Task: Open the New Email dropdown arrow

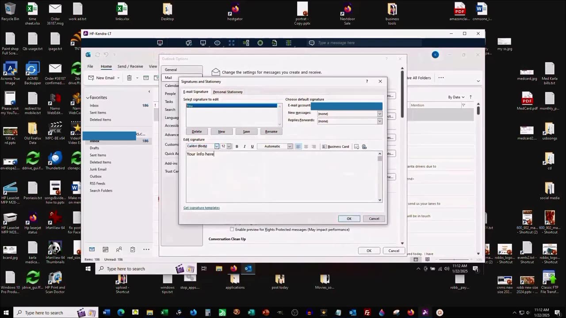Action: (119, 78)
